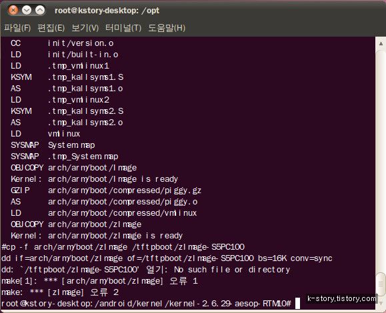Open the 도움말(H) menu
This screenshot has height=313, width=386.
click(x=167, y=28)
